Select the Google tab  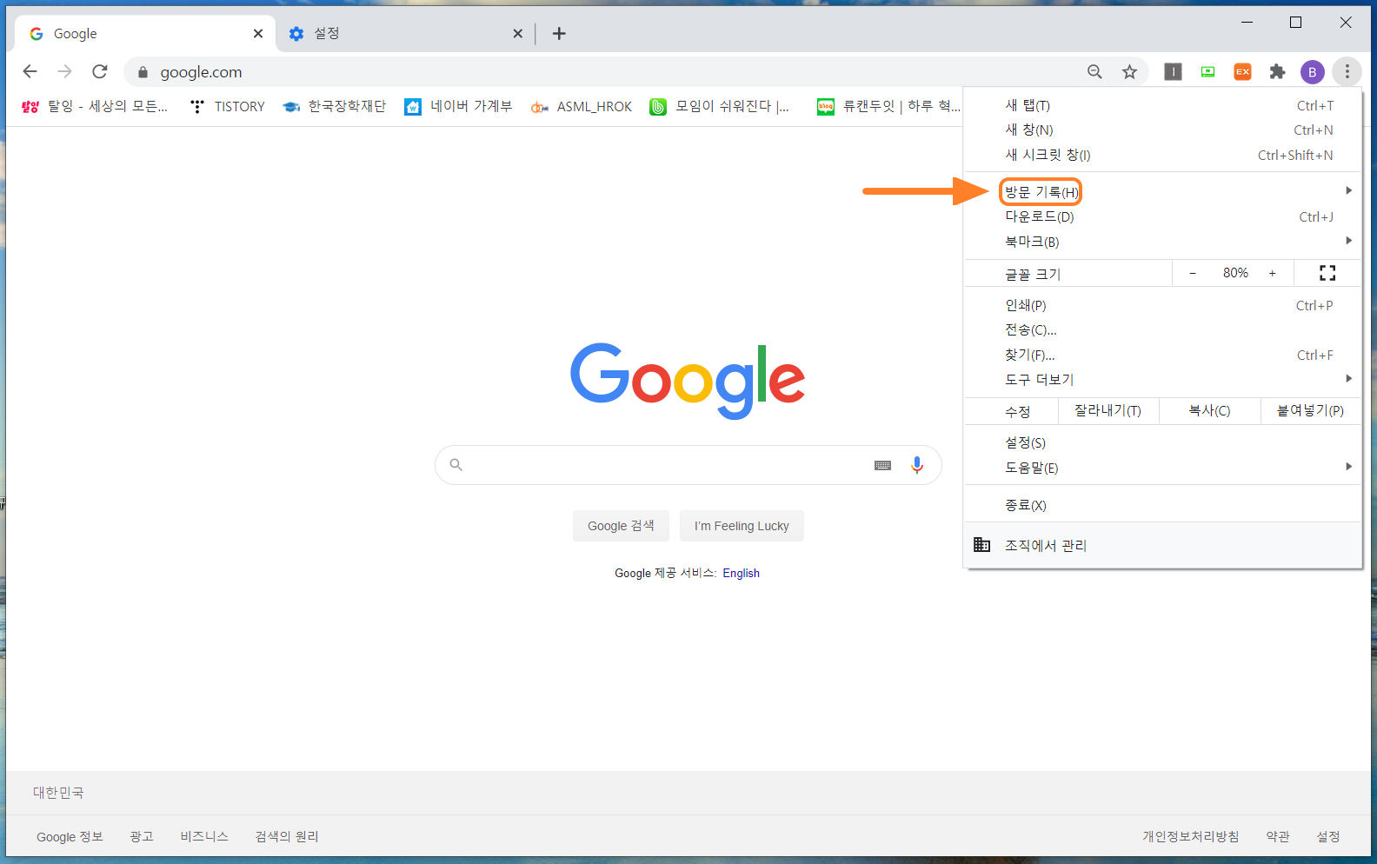click(145, 33)
